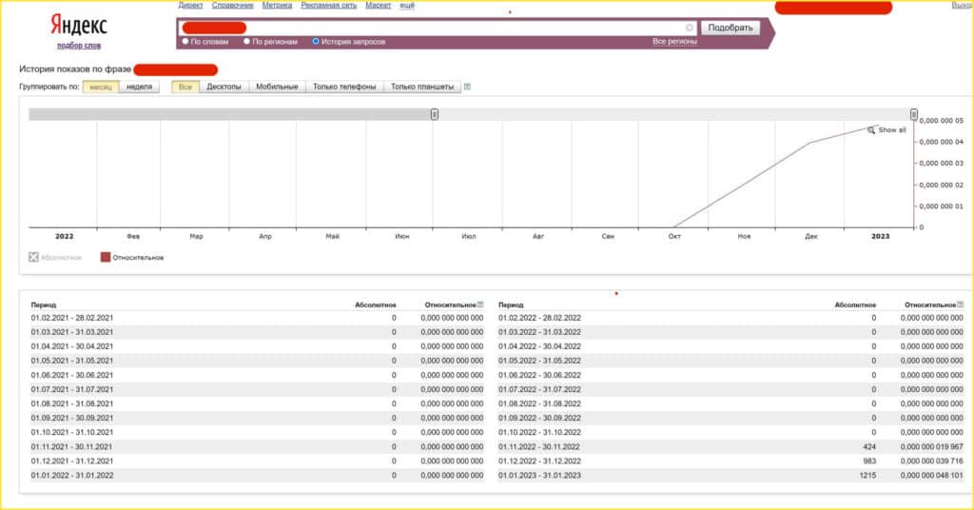Click the Относительное red legend swatch
974x510 pixels.
[106, 257]
